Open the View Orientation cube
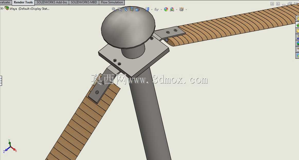 pyautogui.click(x=138, y=9)
